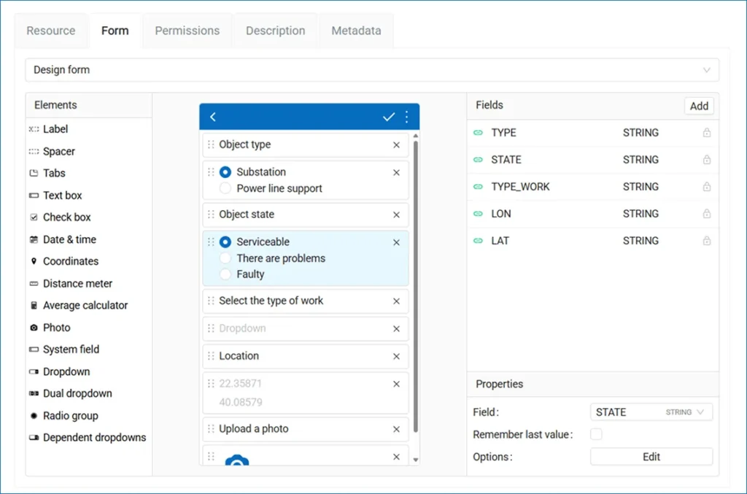Select the Power line support radio option

pos(225,188)
